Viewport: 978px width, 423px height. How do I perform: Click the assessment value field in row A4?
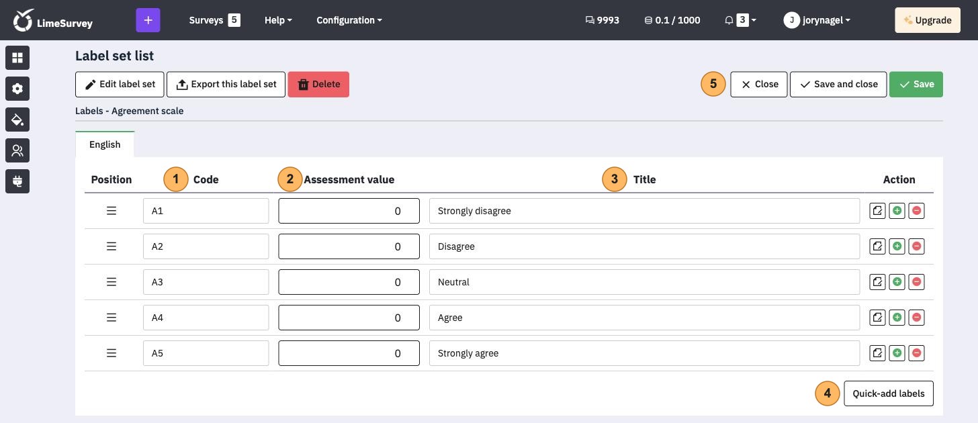(349, 318)
